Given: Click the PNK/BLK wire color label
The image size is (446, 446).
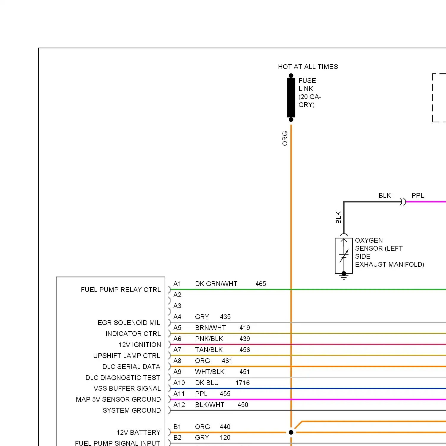Looking at the screenshot, I should click(x=209, y=339).
